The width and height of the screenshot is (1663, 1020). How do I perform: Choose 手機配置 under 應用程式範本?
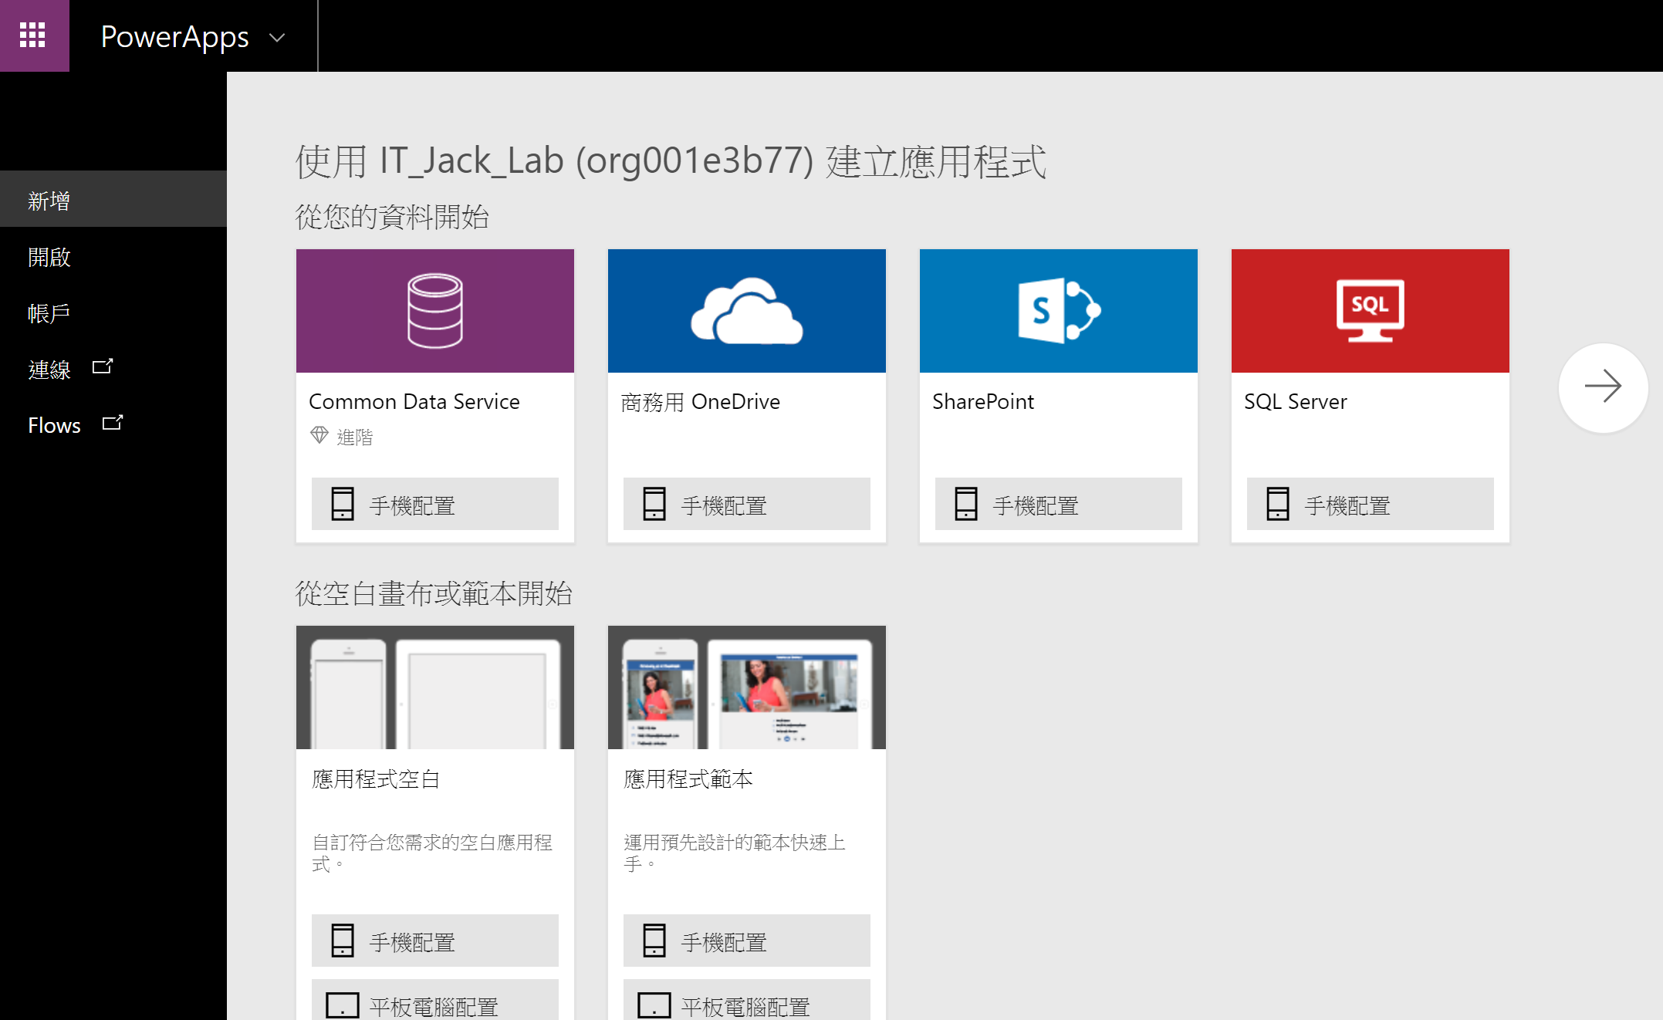coord(747,941)
